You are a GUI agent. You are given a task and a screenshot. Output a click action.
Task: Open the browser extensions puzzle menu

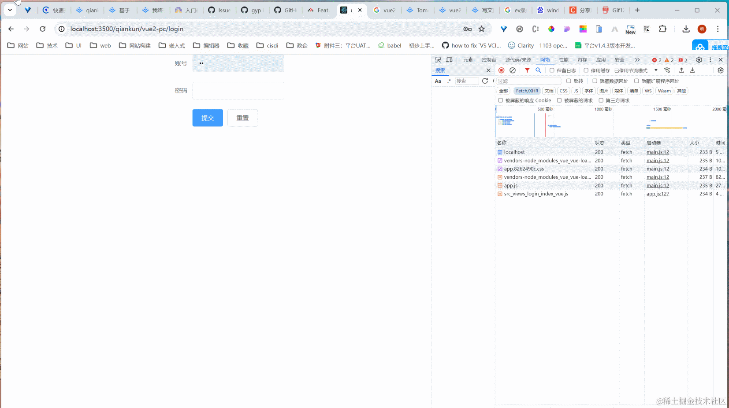tap(663, 29)
